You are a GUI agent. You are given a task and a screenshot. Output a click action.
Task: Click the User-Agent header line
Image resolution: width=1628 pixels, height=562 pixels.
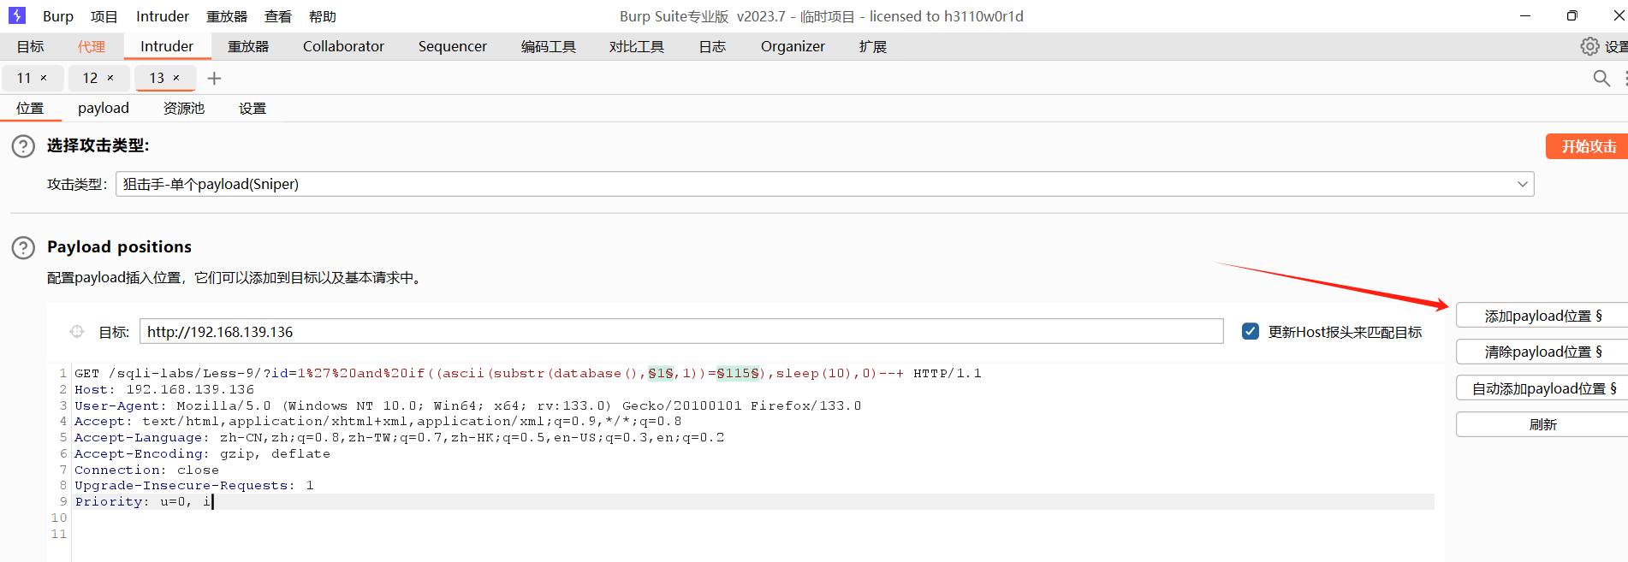pyautogui.click(x=468, y=405)
